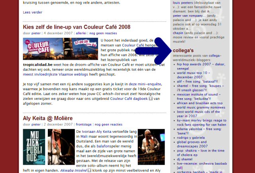Open 'live-recensie: orchestra baobab [all]' link
Viewport: 255px width, 173px height.
click(x=202, y=166)
